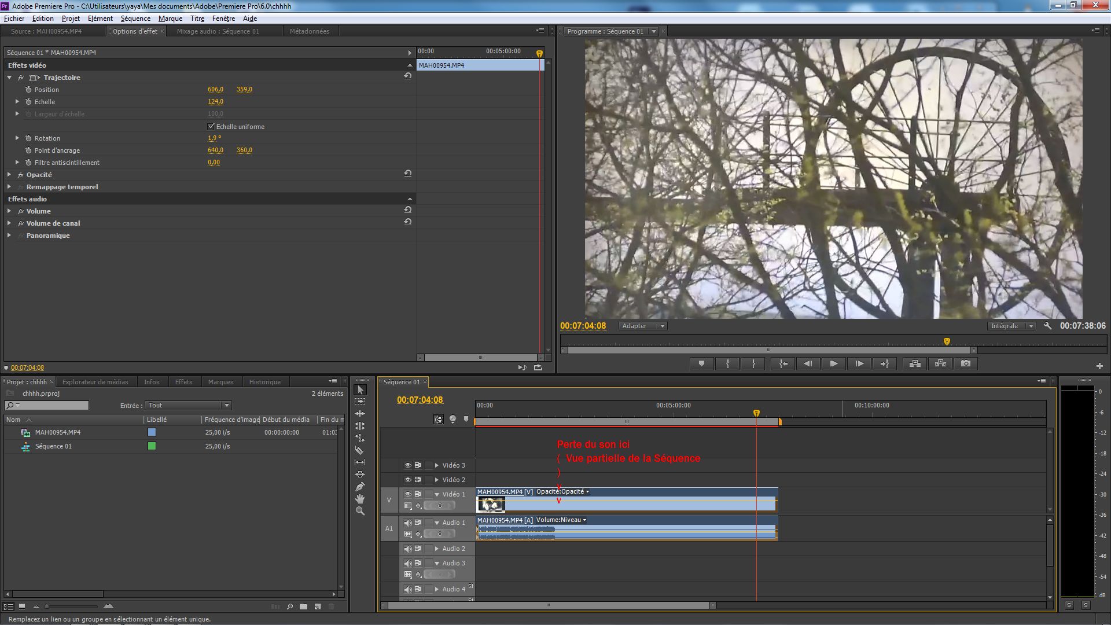
Task: Click the new item icon in Project panel
Action: [318, 606]
